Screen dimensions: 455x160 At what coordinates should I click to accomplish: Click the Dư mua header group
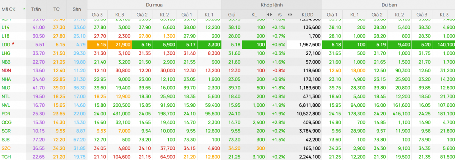[154, 5]
